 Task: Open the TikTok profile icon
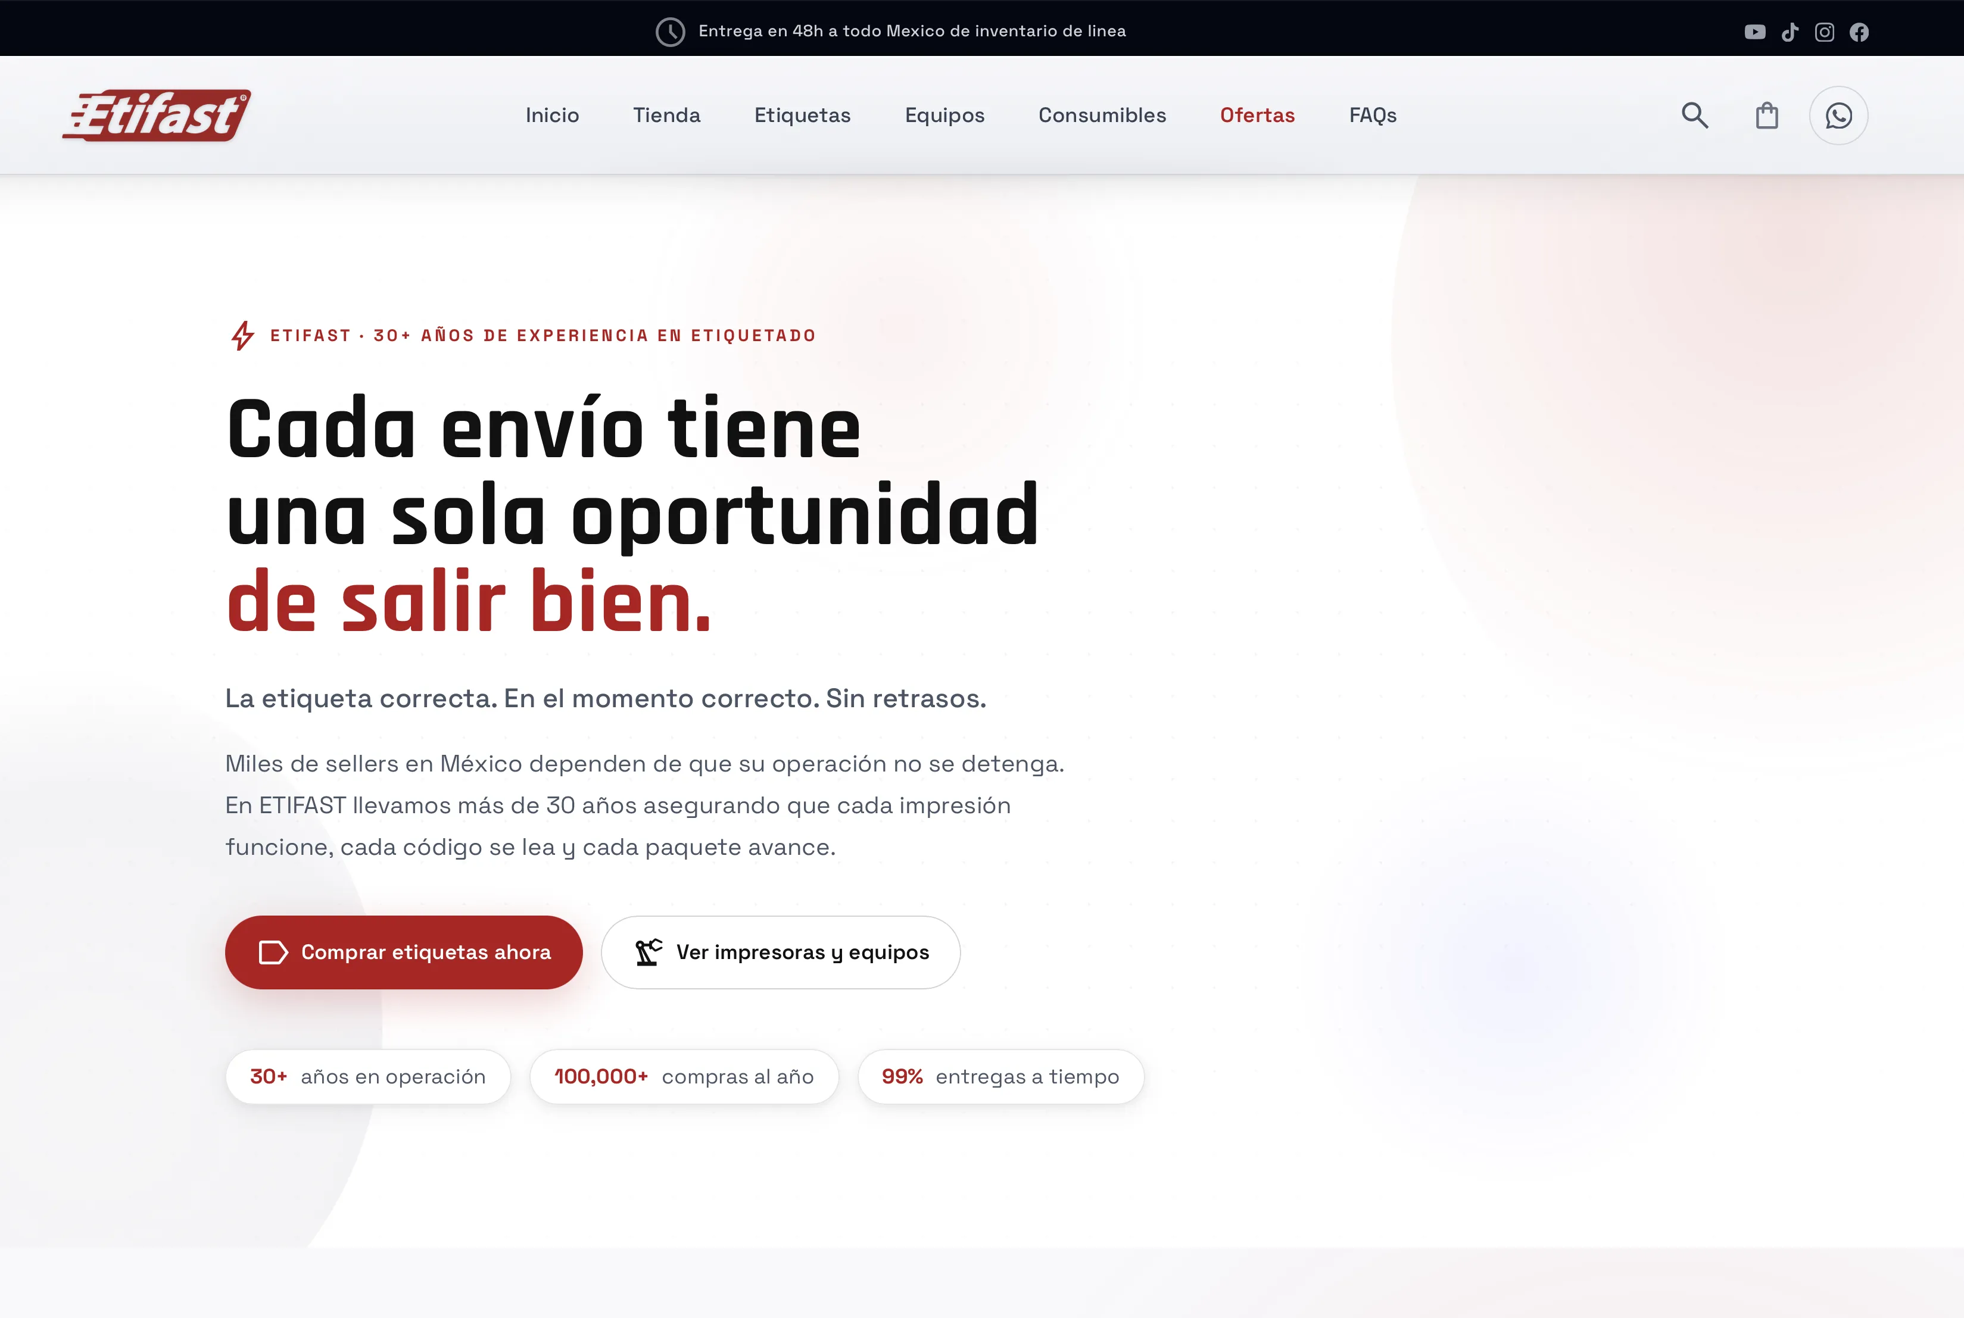coord(1791,31)
